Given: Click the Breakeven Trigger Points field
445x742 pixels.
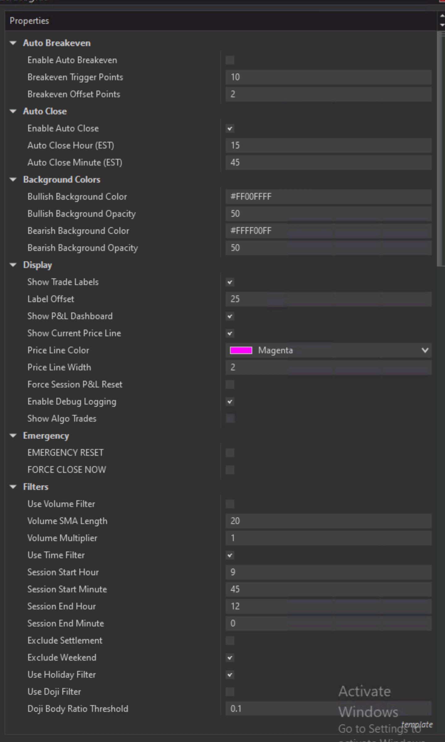Looking at the screenshot, I should 328,77.
